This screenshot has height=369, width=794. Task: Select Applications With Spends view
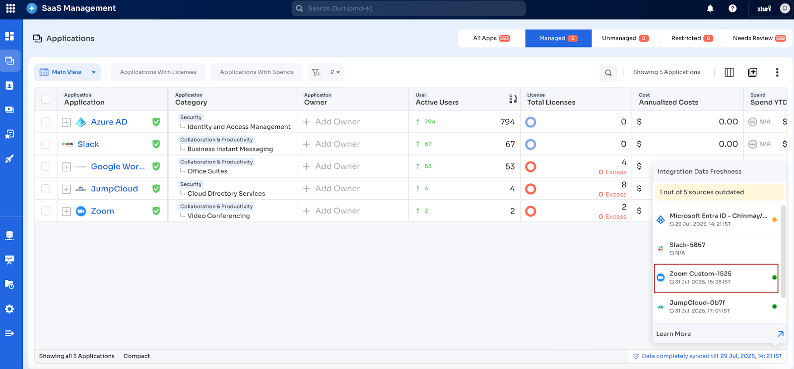pos(257,72)
